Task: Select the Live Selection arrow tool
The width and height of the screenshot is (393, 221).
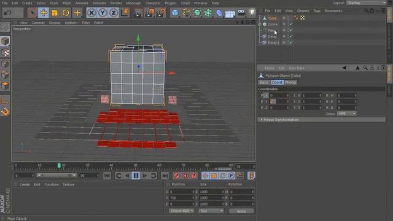Action: 33,12
